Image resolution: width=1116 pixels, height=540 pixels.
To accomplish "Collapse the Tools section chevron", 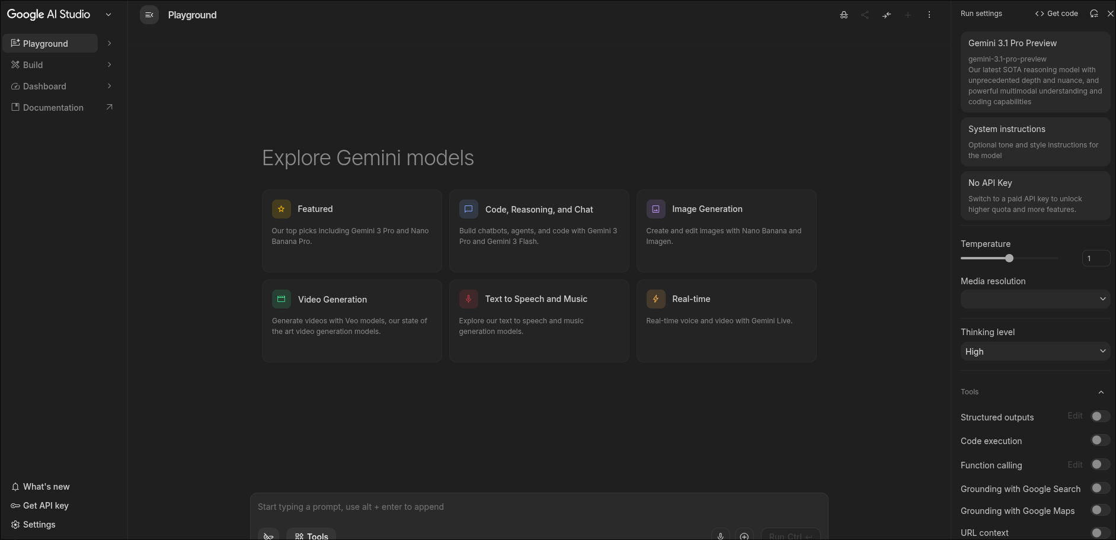I will point(1101,392).
